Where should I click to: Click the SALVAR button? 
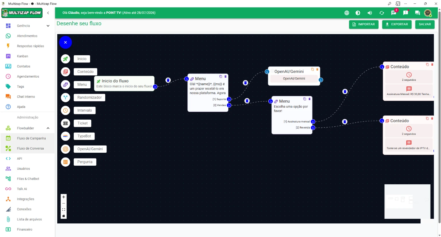pyautogui.click(x=425, y=24)
